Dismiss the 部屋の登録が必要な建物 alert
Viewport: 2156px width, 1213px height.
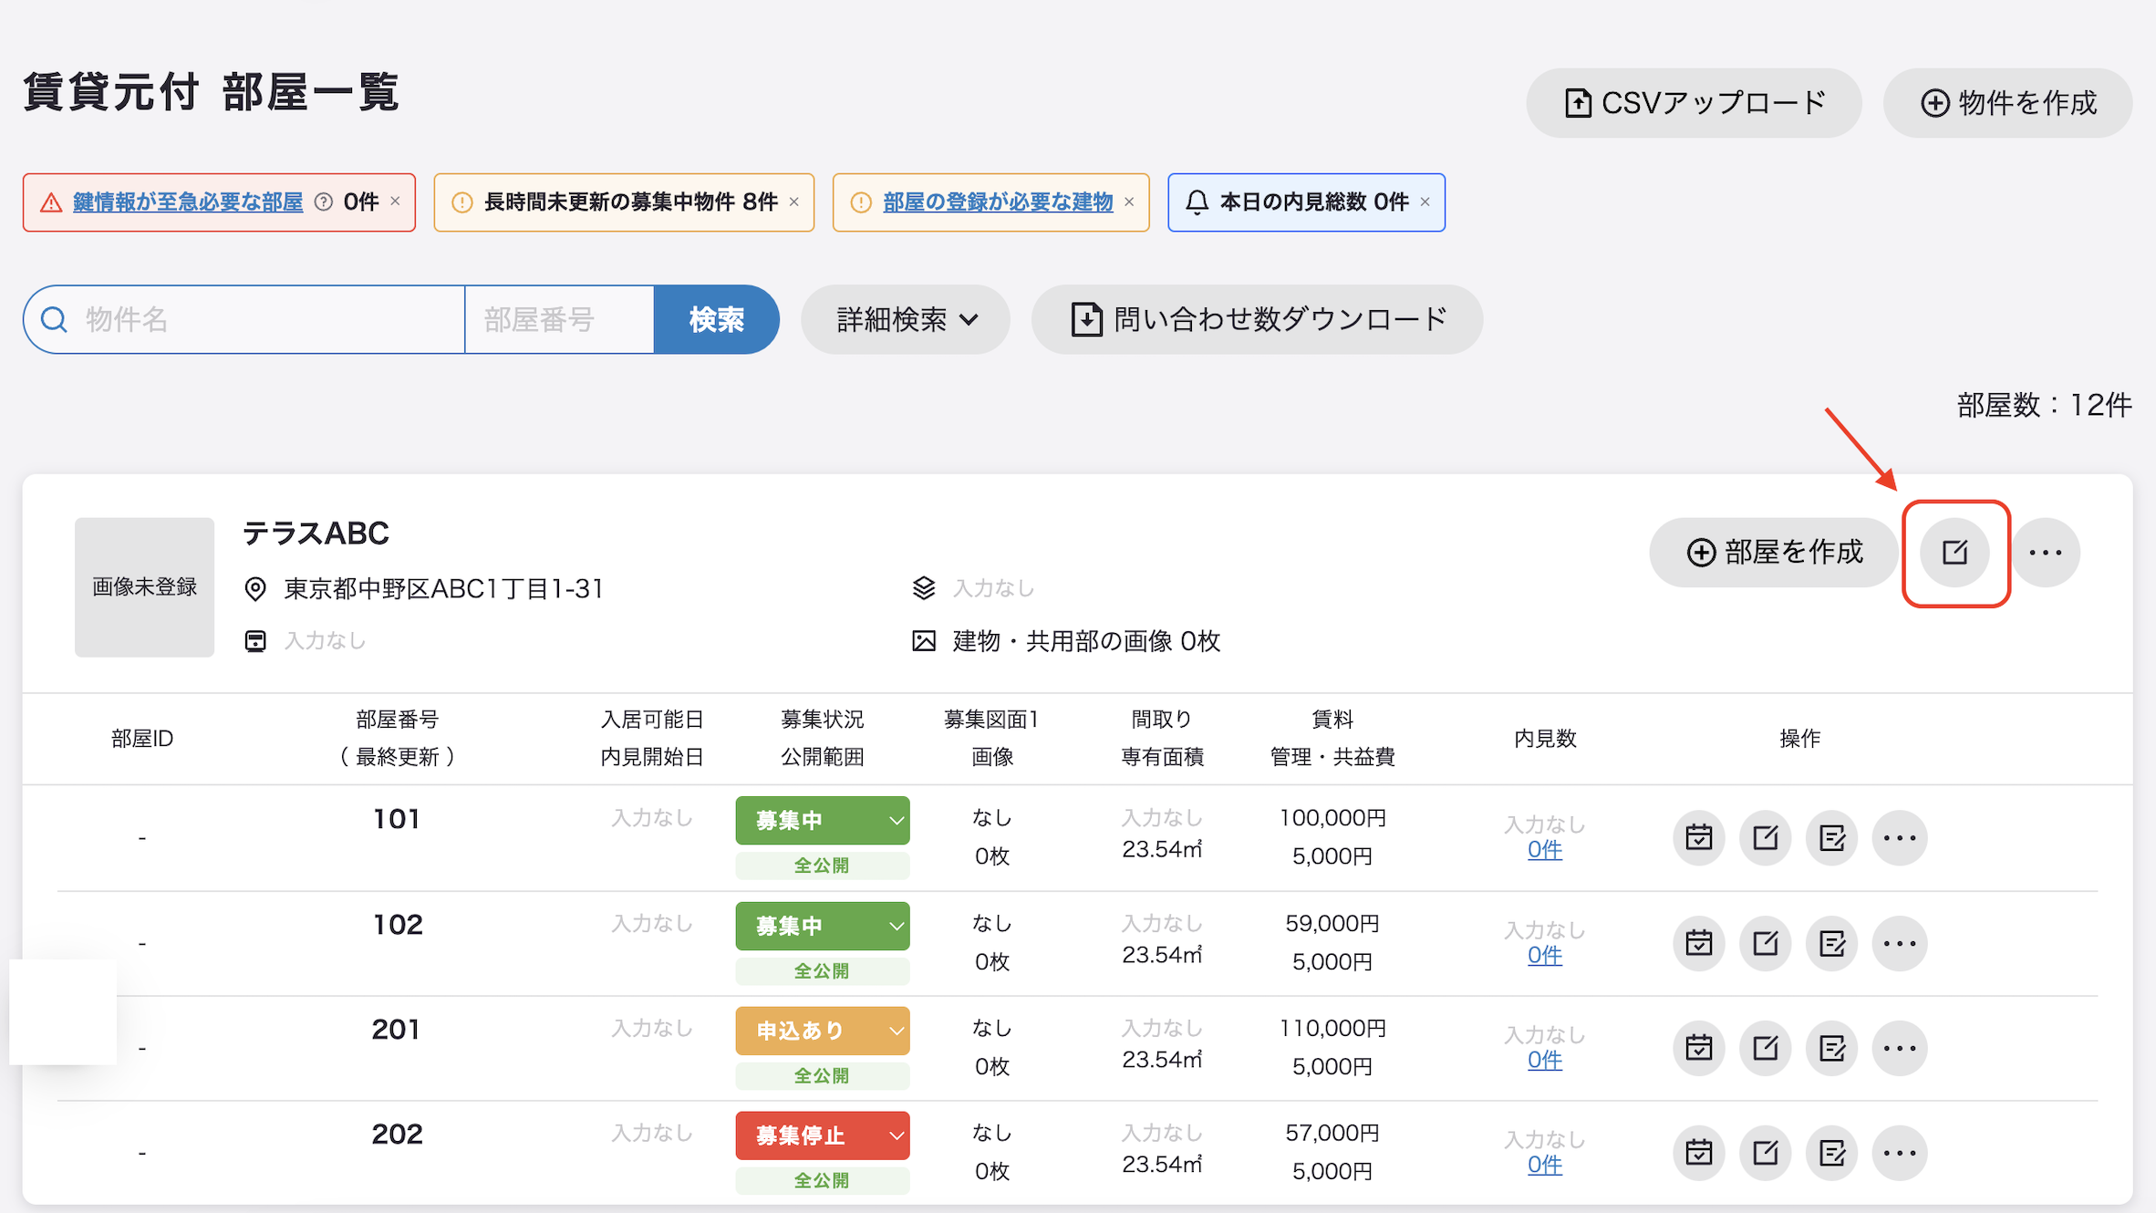(1129, 202)
